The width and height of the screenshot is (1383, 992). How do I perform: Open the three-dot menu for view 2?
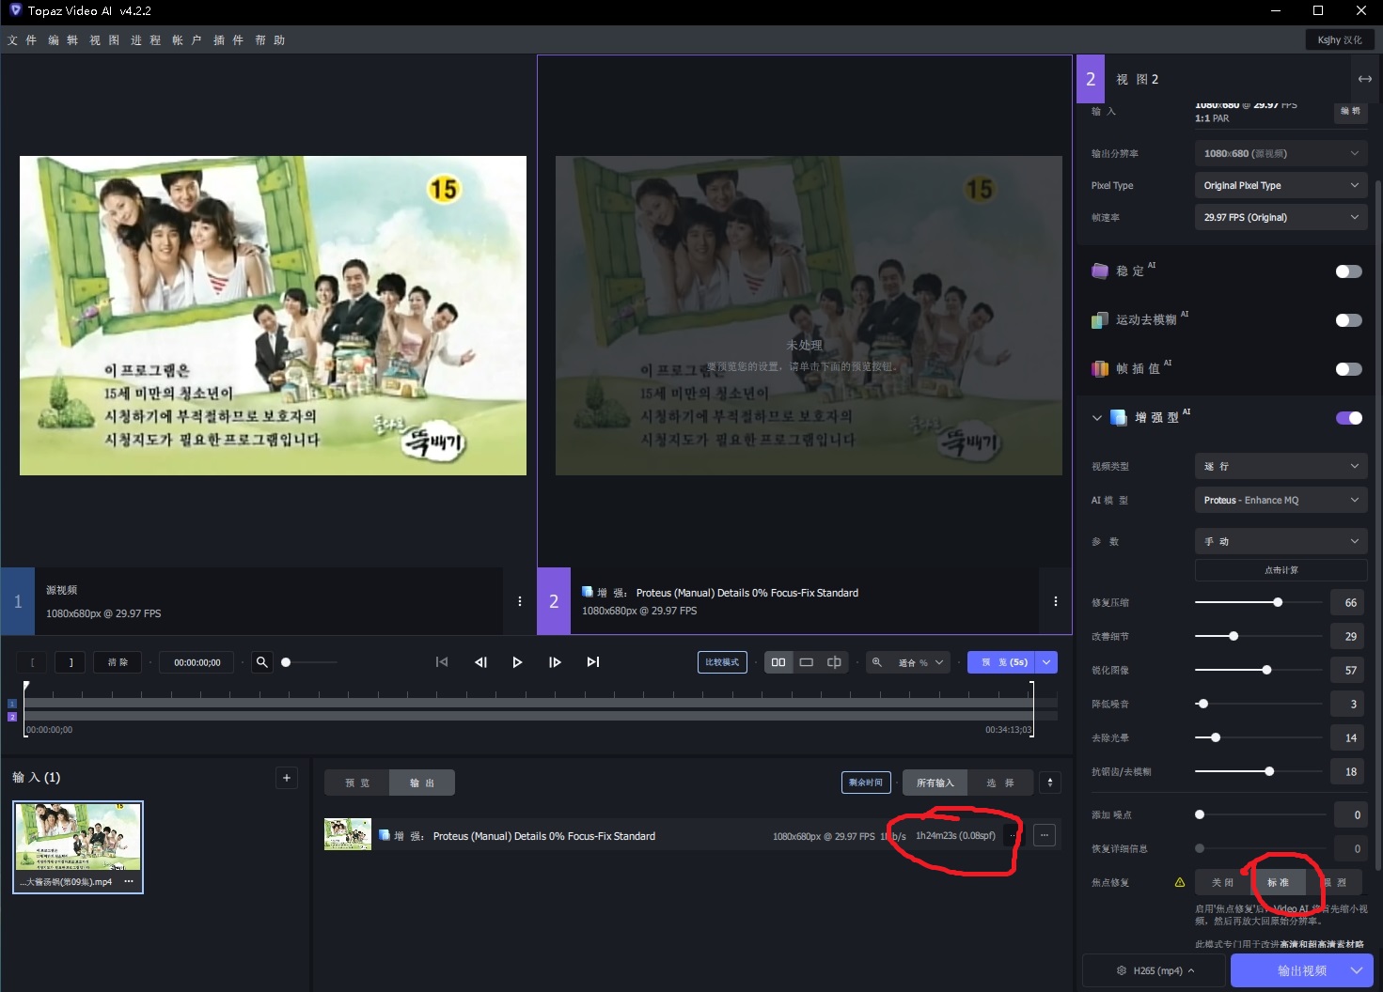click(x=1056, y=601)
